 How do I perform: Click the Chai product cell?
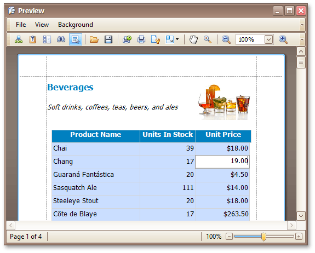tap(96, 149)
